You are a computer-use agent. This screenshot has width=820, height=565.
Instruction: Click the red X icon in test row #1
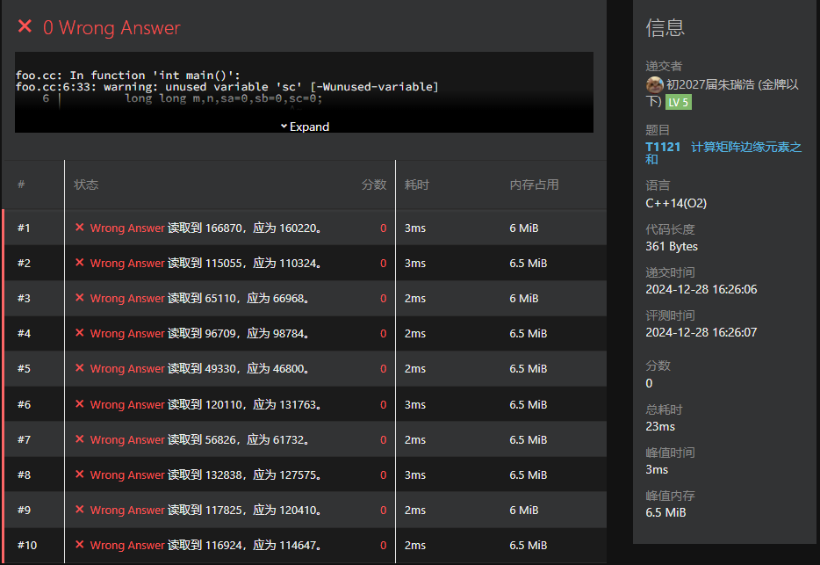[80, 228]
